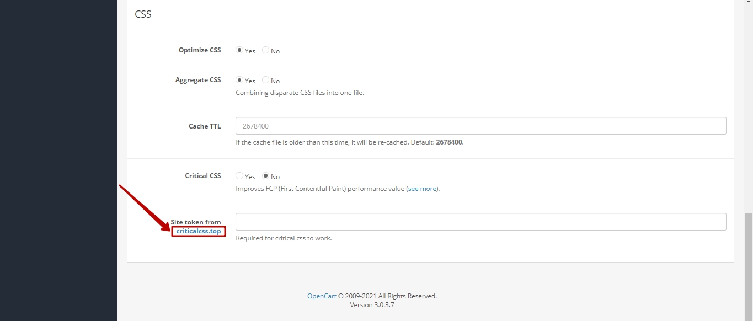Select No for Critical CSS
753x321 pixels.
(265, 176)
